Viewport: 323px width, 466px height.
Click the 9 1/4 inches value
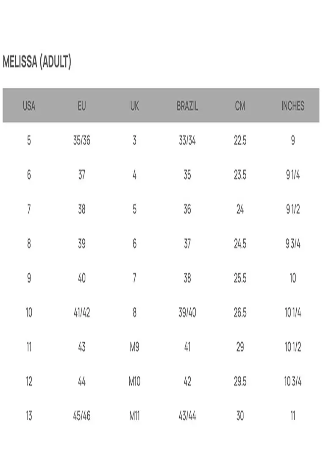coord(293,175)
